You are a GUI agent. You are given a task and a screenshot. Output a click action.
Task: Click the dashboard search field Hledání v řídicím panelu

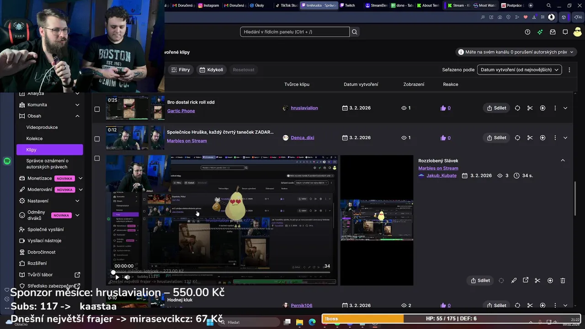(x=295, y=32)
